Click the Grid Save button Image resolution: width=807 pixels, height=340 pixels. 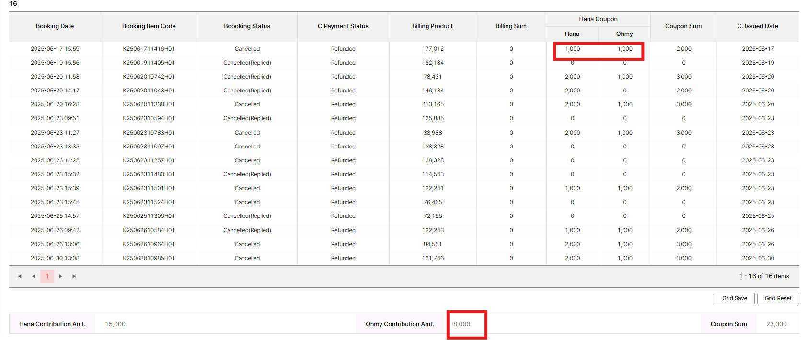[x=735, y=298]
